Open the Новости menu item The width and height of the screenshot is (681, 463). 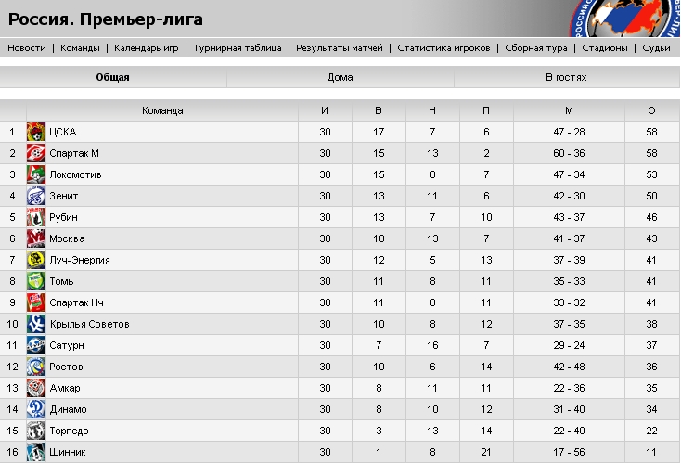pyautogui.click(x=27, y=47)
